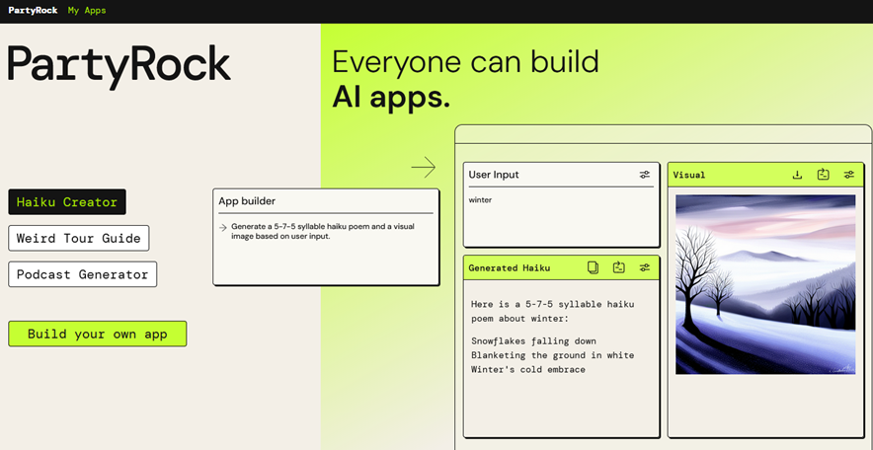Select the Weird Tour Guide example
This screenshot has height=450, width=873.
click(78, 238)
